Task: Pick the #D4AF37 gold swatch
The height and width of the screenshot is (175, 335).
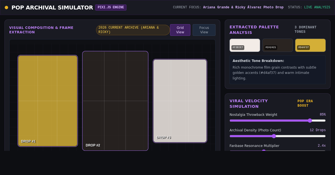Action: pyautogui.click(x=310, y=45)
